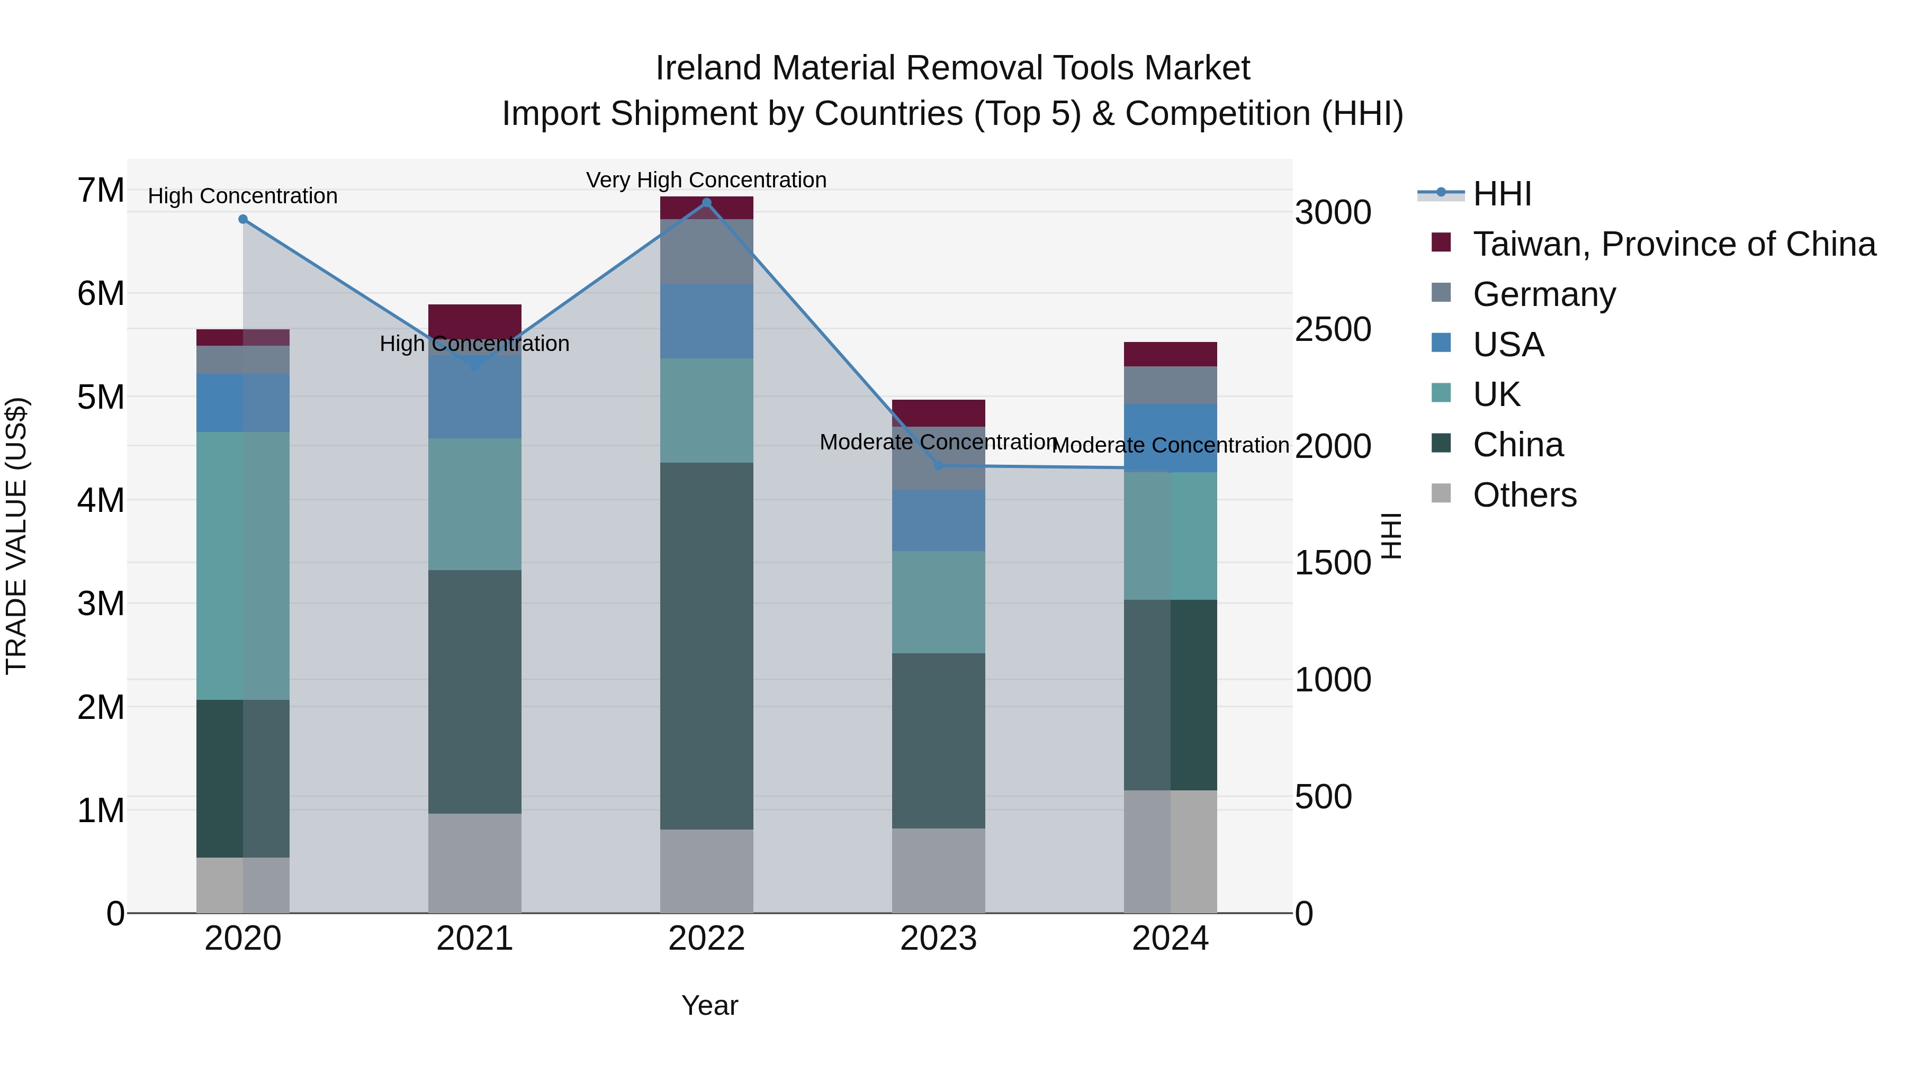This screenshot has width=1906, height=1072.
Task: Click the Moderate Concentration annotation at 2023
Action: (x=938, y=442)
